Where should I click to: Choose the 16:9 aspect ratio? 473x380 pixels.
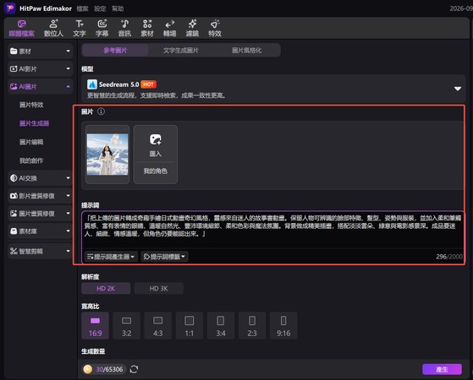95,326
